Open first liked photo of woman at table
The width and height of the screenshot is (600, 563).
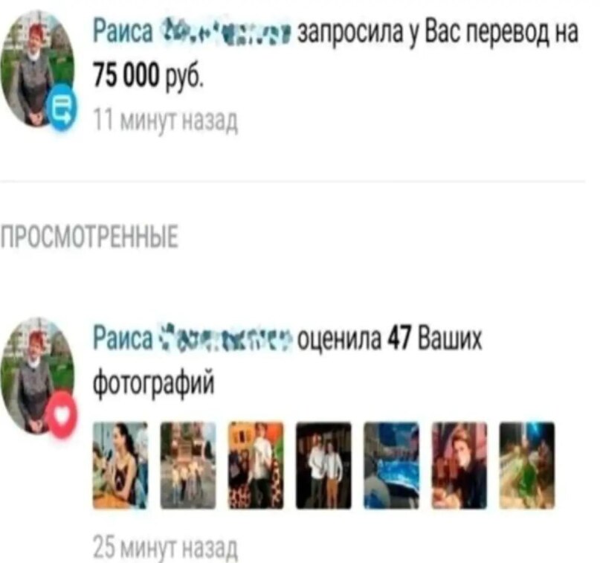click(x=120, y=466)
